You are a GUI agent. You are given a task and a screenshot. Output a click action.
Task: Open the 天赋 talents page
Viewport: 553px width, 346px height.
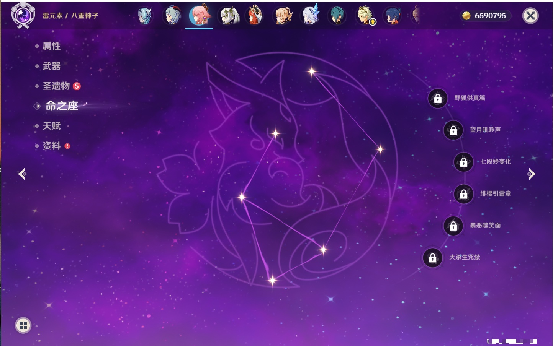click(x=51, y=126)
